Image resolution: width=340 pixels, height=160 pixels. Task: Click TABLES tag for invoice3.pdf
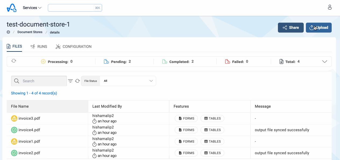point(212,118)
